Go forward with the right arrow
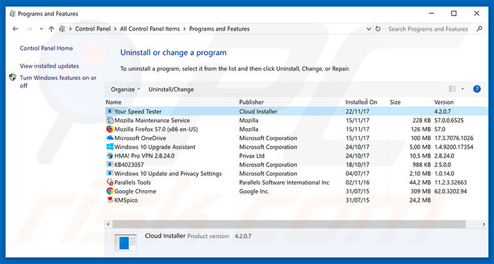494x264 pixels. tap(29, 29)
